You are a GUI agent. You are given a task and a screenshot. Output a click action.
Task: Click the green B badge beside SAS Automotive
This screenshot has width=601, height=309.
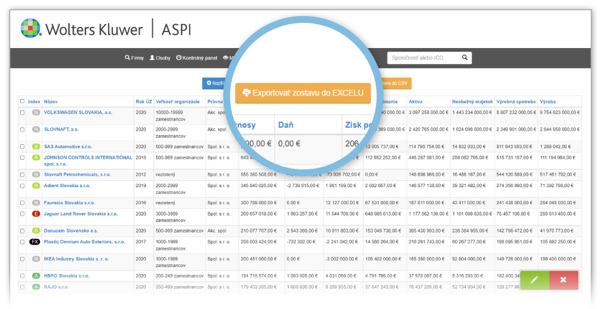[35, 146]
